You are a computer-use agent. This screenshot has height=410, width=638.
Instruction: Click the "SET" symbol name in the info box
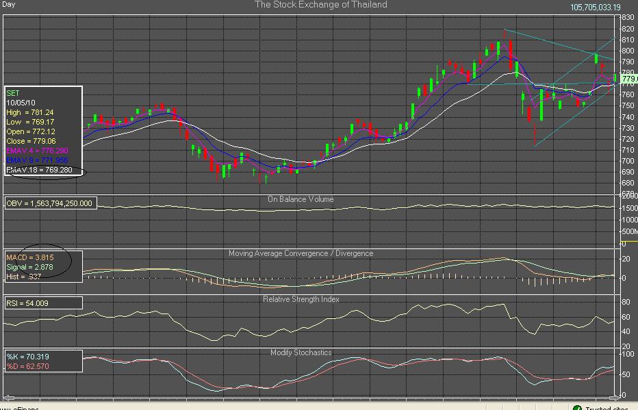click(12, 93)
